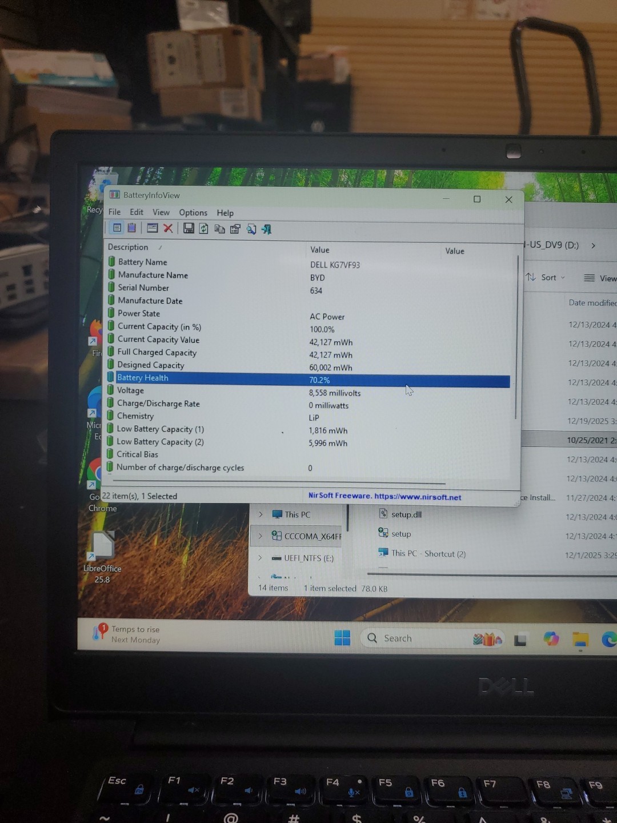Select This PC - Shortcut (2) file
617x823 pixels.
[x=422, y=553]
